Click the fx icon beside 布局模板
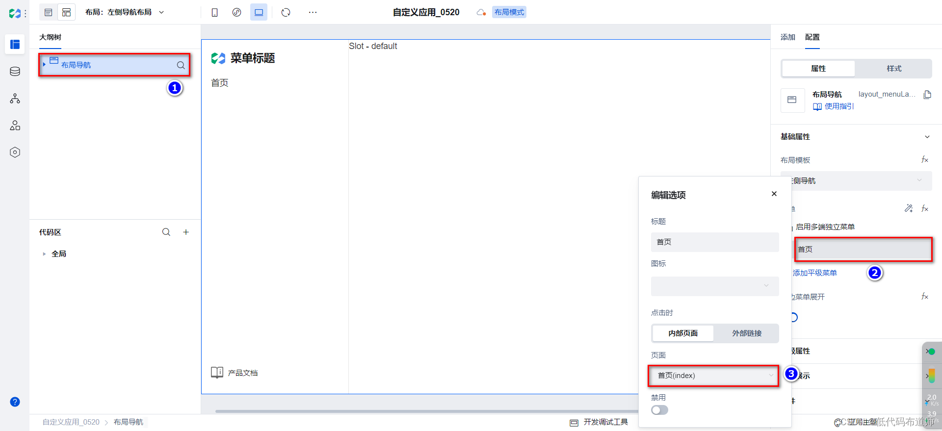Screen dimensions: 942x431 pos(925,160)
